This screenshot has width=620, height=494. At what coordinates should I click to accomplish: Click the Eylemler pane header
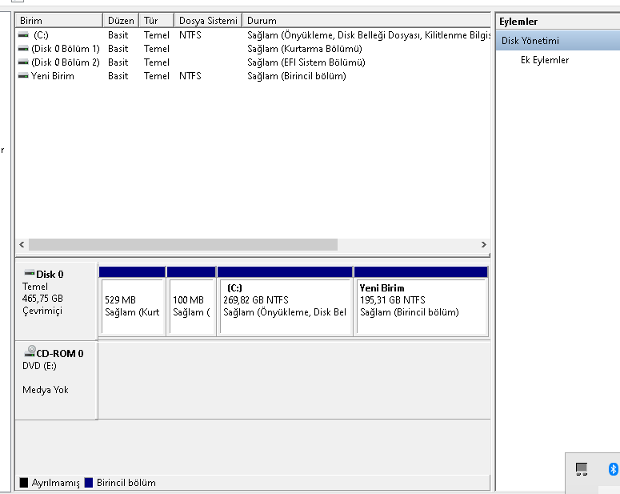(x=558, y=22)
